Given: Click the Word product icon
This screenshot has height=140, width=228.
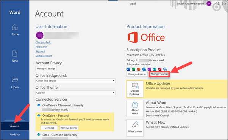Looking at the screenshot, I should (x=128, y=69).
